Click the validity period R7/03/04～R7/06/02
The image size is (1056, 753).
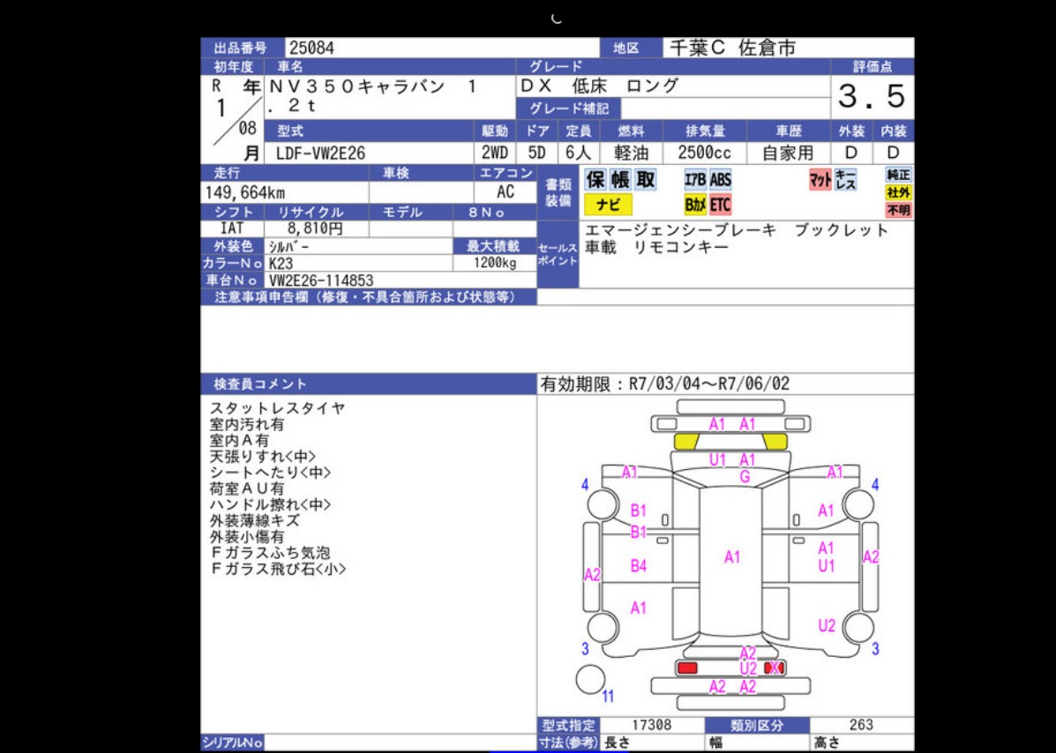click(709, 384)
